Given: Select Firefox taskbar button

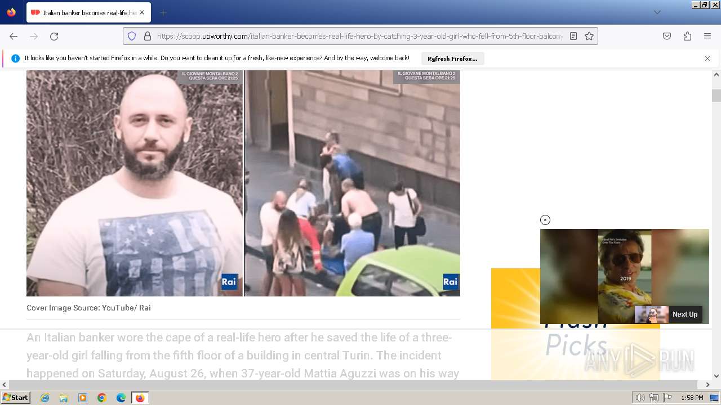Looking at the screenshot, I should (x=140, y=398).
